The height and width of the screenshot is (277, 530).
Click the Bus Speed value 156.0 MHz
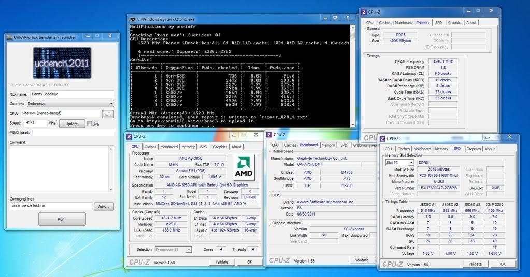(x=171, y=230)
